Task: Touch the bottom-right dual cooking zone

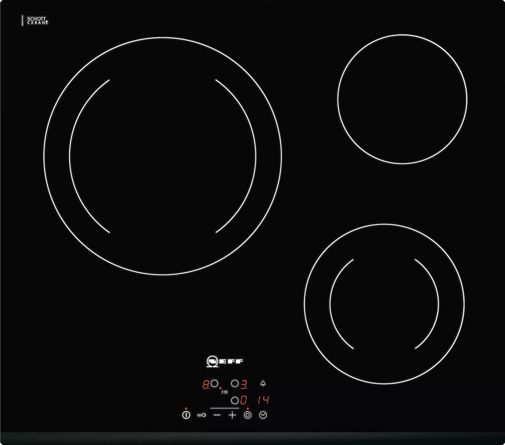Action: 384,304
